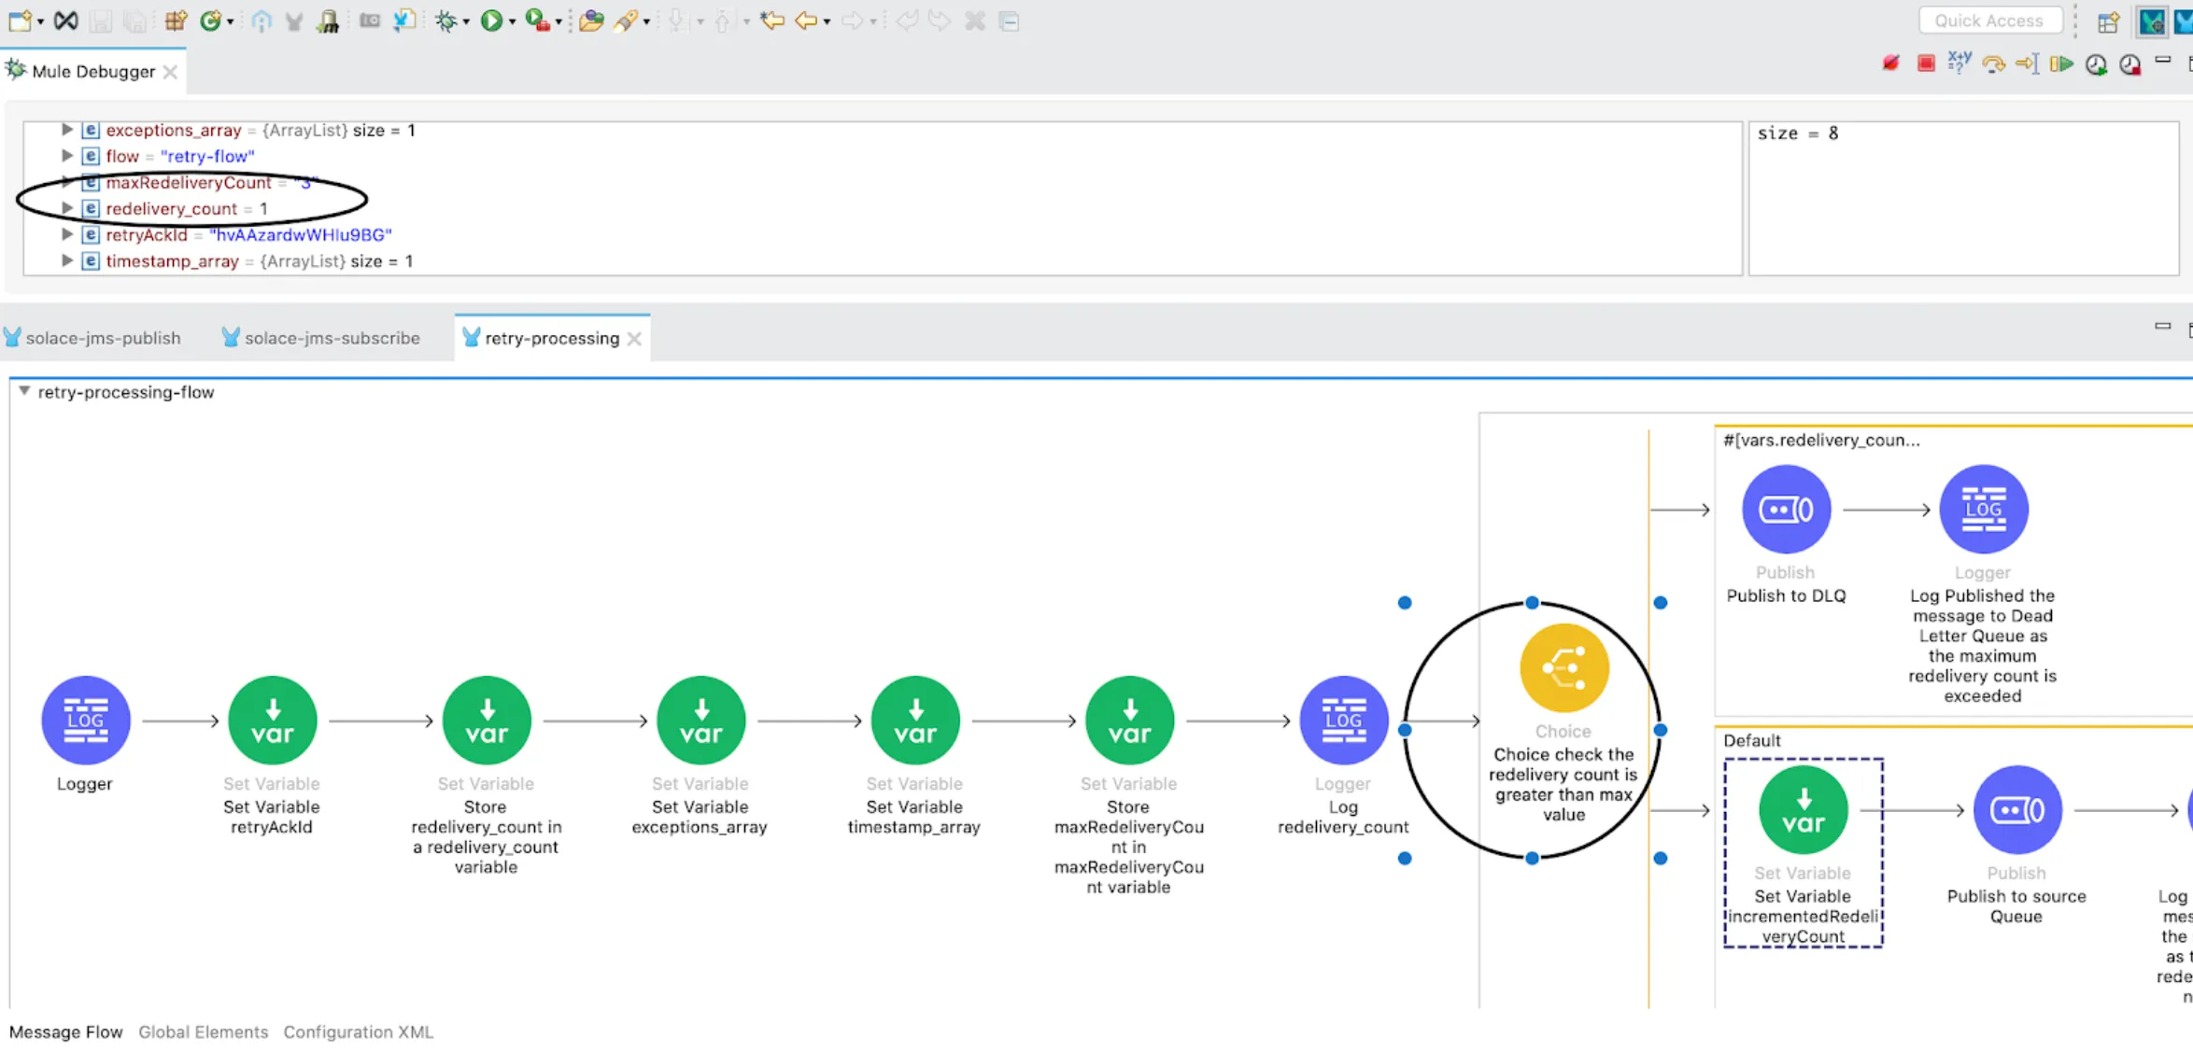The width and height of the screenshot is (2193, 1051).
Task: Open the Evaluate DataWeave expression tool
Action: (x=1960, y=63)
